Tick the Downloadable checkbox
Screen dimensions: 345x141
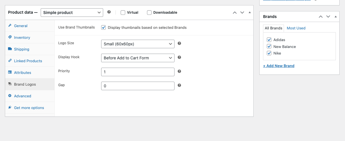pyautogui.click(x=149, y=13)
